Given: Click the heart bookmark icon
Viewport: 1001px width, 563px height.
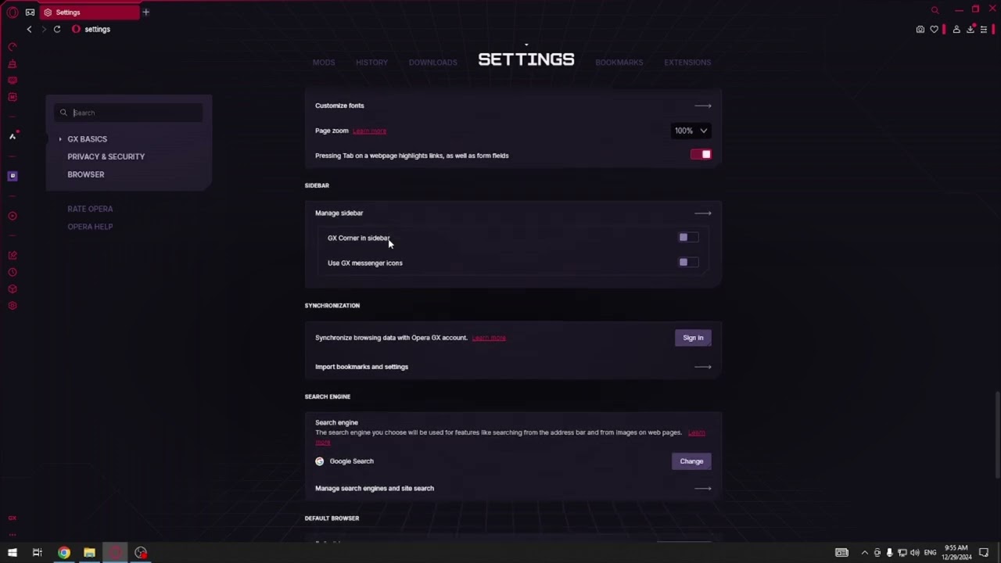Looking at the screenshot, I should [x=934, y=30].
